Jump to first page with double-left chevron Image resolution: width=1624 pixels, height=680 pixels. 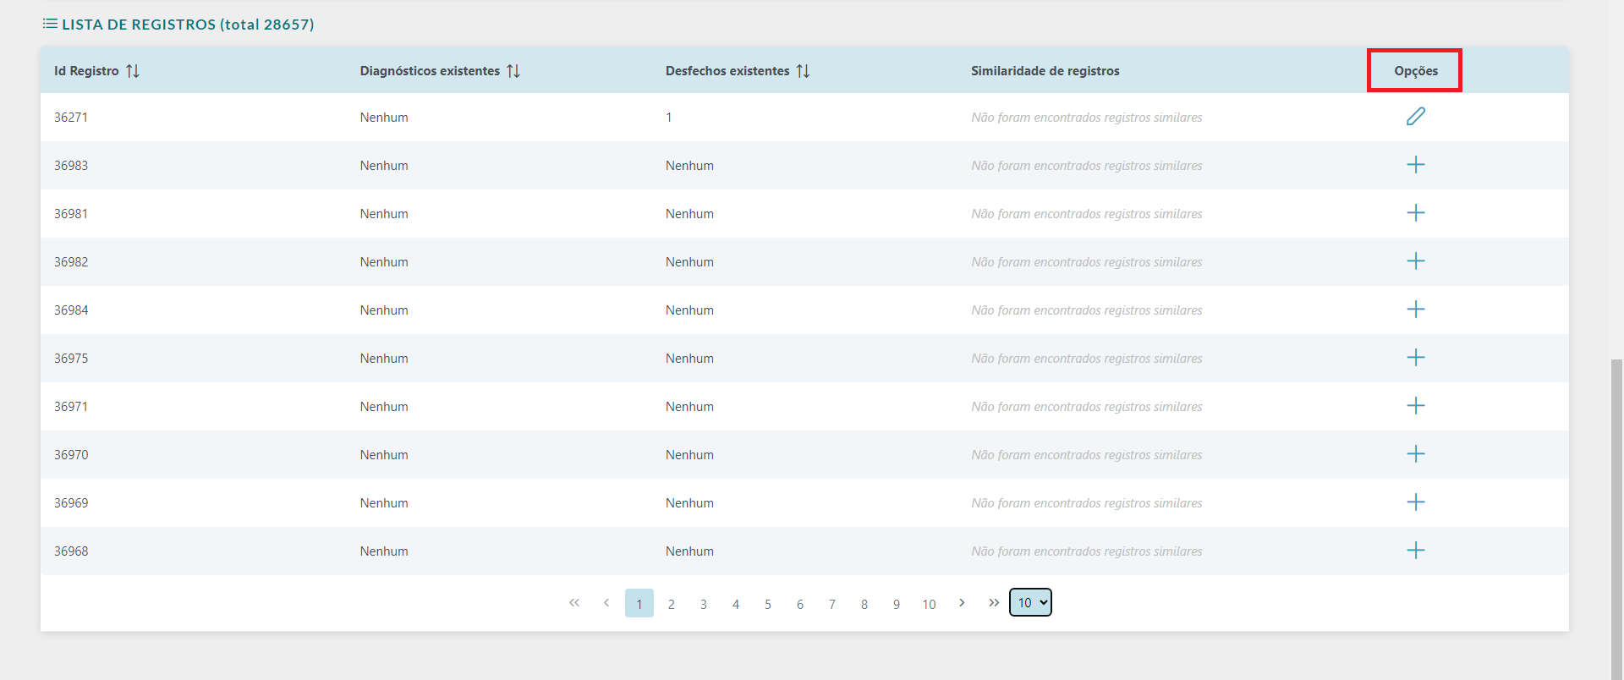(574, 603)
